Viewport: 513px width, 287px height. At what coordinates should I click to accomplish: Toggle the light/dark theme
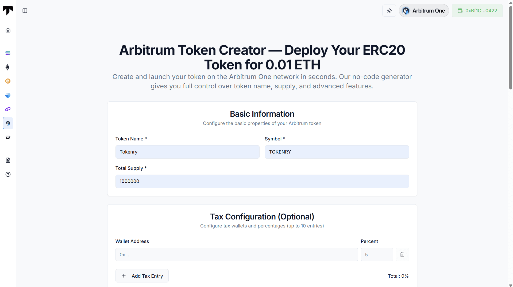[389, 11]
